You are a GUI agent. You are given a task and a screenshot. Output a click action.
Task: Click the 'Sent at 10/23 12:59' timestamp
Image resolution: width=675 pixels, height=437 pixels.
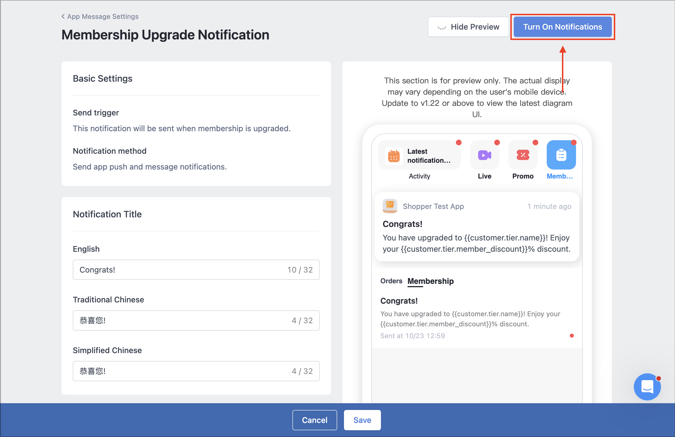pyautogui.click(x=413, y=336)
